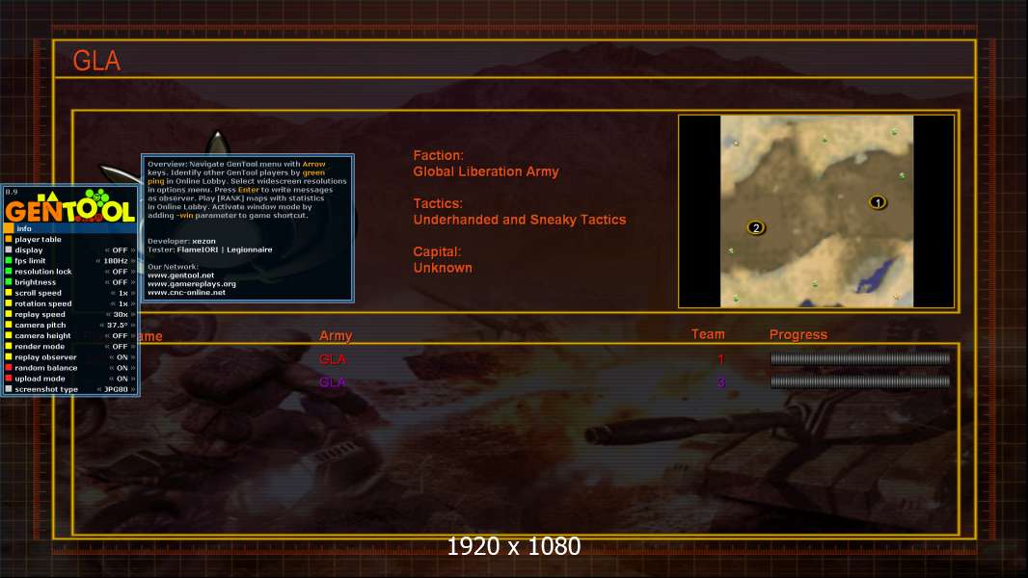
Task: Click the green square beside fps limit
Action: click(x=9, y=260)
